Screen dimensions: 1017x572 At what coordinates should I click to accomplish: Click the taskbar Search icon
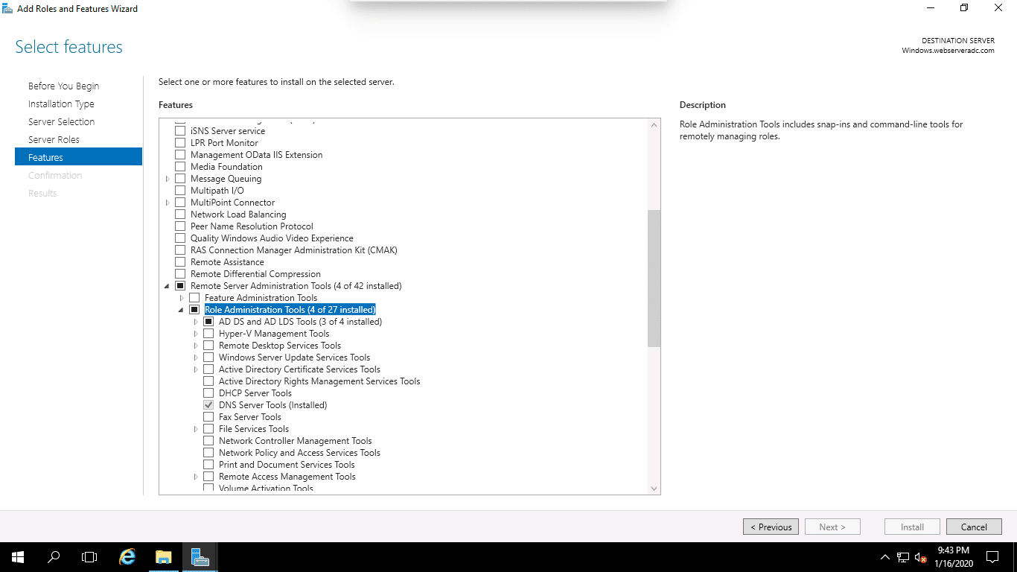[54, 557]
